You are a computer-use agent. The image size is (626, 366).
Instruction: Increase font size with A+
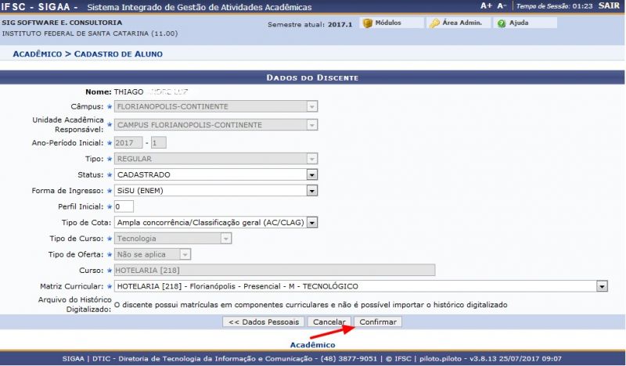click(487, 6)
